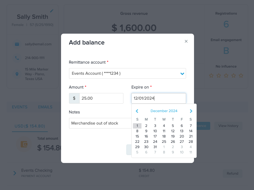Select the USD ($ 154.80) currency tab
This screenshot has height=190, width=254.
30,126
